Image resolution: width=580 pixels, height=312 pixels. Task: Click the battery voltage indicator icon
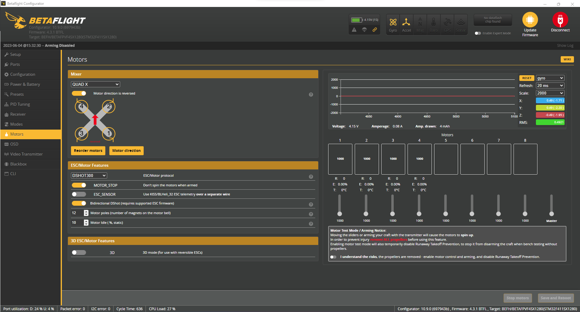[357, 20]
